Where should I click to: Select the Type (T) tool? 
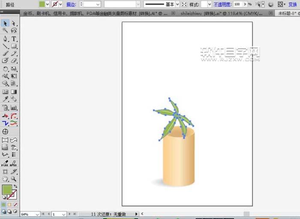14,39
